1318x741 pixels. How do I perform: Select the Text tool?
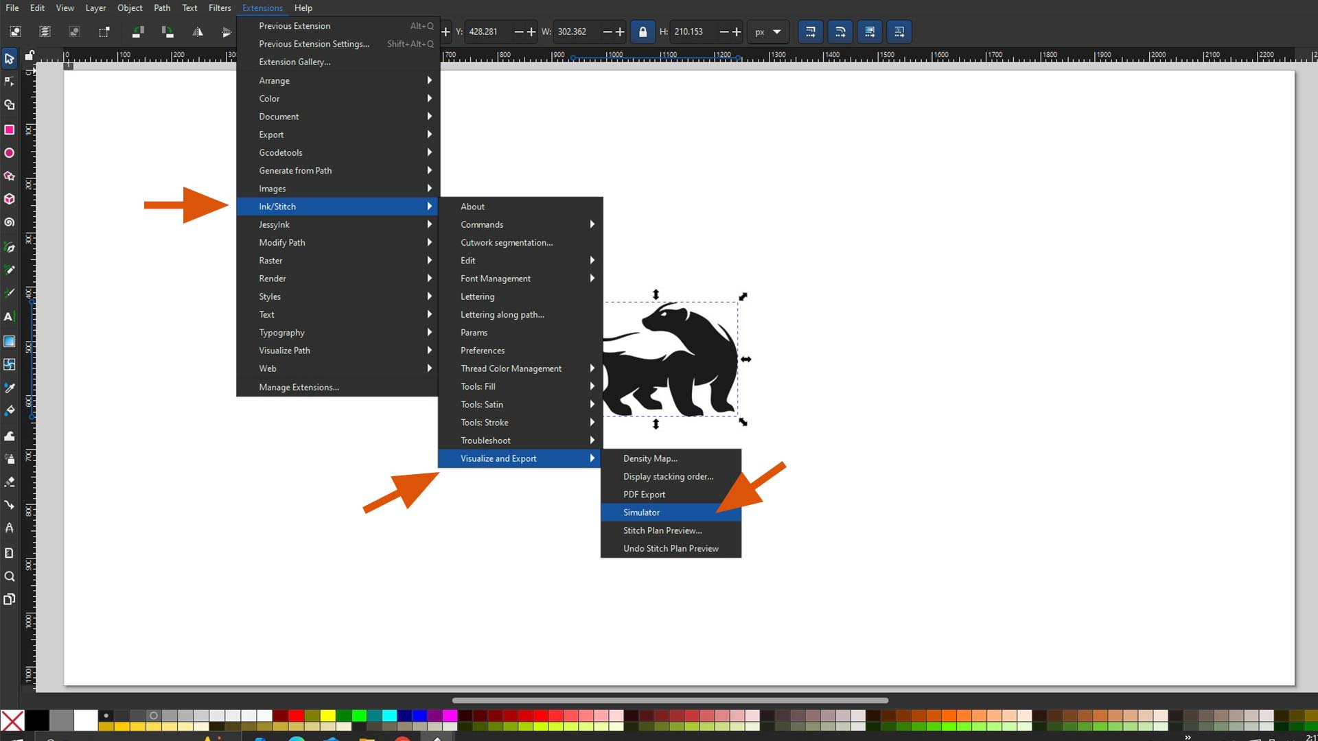(x=9, y=316)
